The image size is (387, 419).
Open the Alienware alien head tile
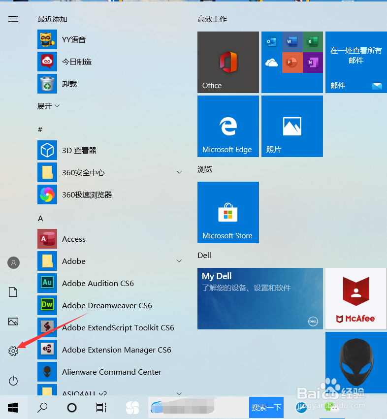click(356, 362)
